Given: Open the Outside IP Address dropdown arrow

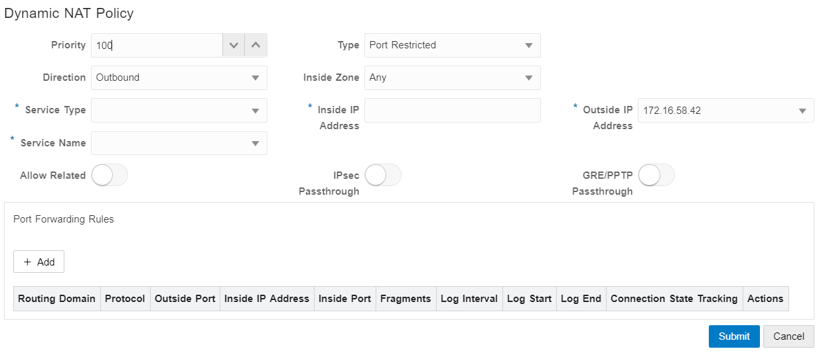Looking at the screenshot, I should tap(802, 111).
